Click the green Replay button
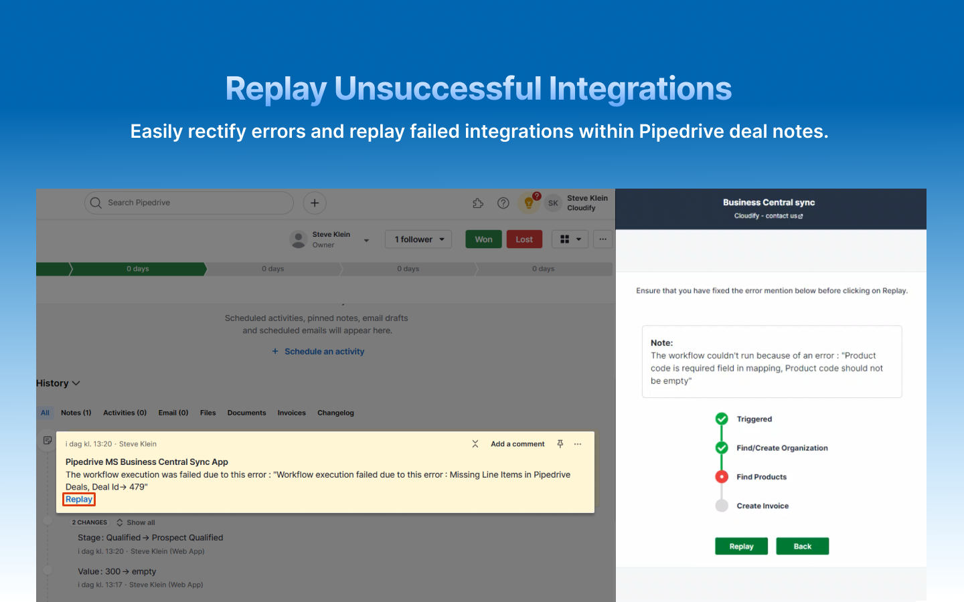 pos(741,546)
